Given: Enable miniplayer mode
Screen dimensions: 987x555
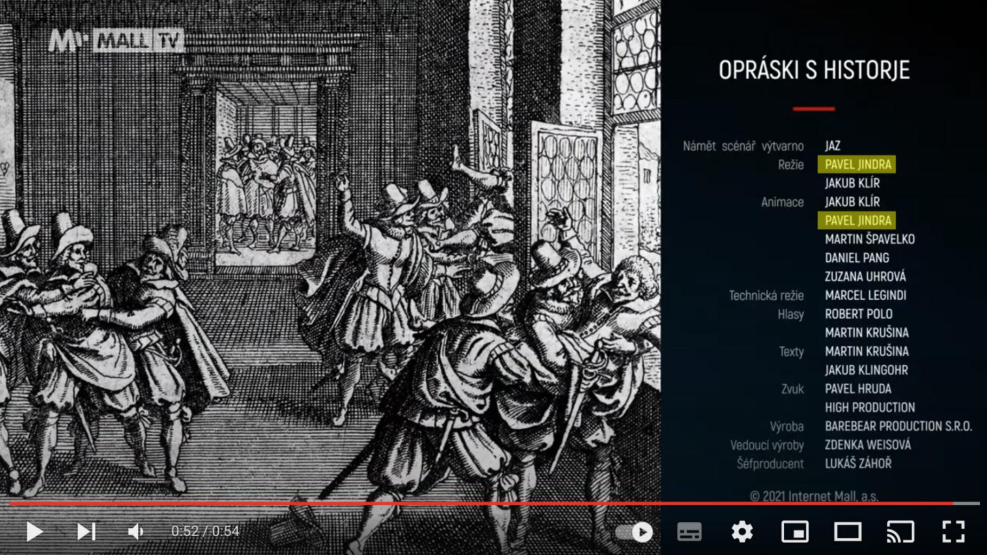Looking at the screenshot, I should point(794,532).
